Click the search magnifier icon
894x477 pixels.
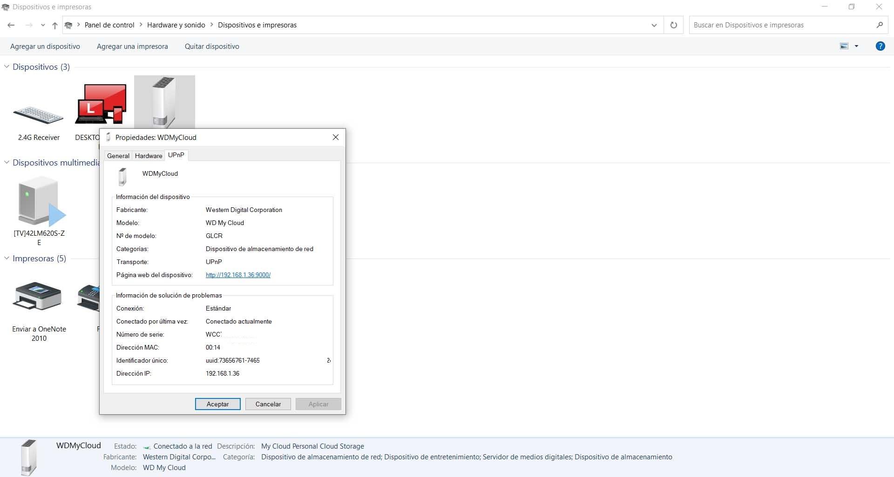880,25
